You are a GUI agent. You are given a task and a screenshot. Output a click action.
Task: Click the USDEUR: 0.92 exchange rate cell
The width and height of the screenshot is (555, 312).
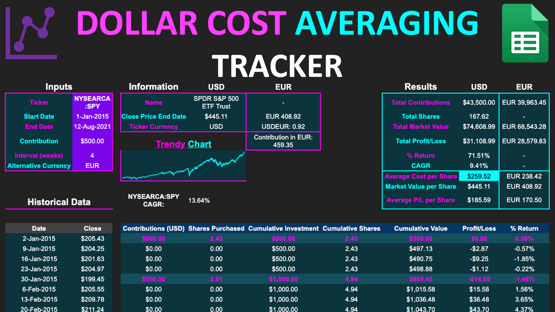pyautogui.click(x=283, y=126)
